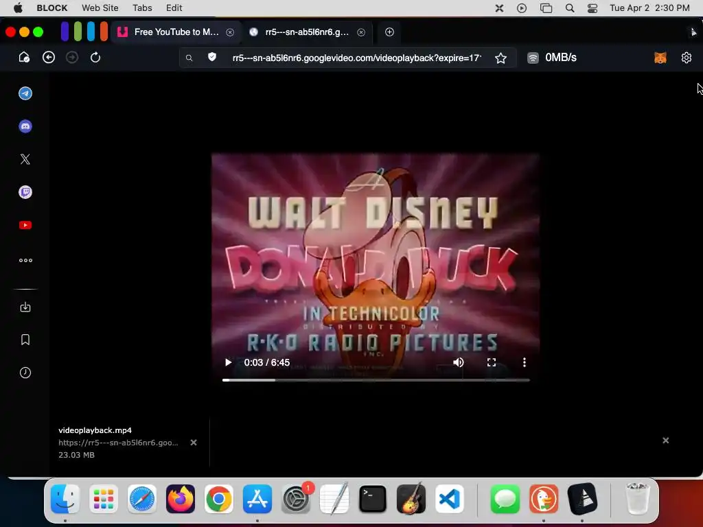The width and height of the screenshot is (703, 527).
Task: Open the X (Twitter) sidebar shortcut
Action: tap(25, 159)
